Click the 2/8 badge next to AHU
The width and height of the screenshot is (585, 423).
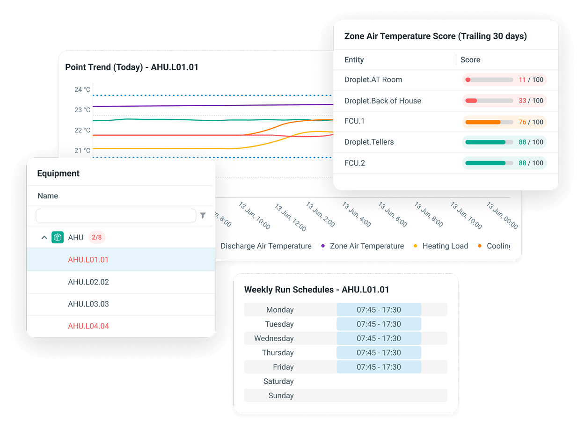click(x=97, y=237)
